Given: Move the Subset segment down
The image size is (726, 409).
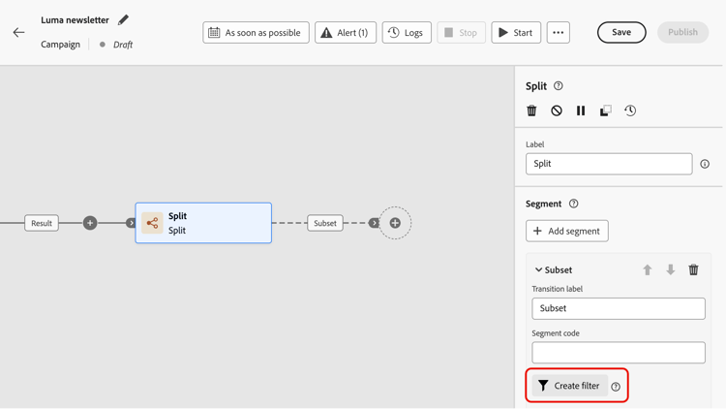Looking at the screenshot, I should (670, 270).
